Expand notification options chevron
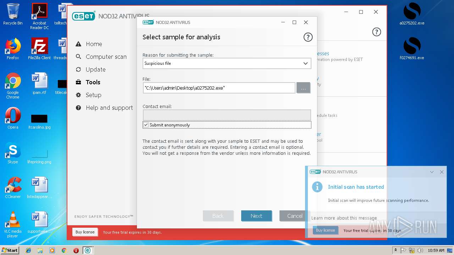 pyautogui.click(x=432, y=172)
